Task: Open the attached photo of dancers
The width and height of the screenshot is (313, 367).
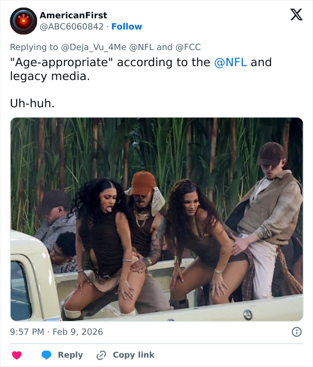Action: pyautogui.click(x=156, y=219)
